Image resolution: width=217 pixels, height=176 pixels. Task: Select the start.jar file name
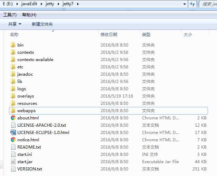[25, 161]
